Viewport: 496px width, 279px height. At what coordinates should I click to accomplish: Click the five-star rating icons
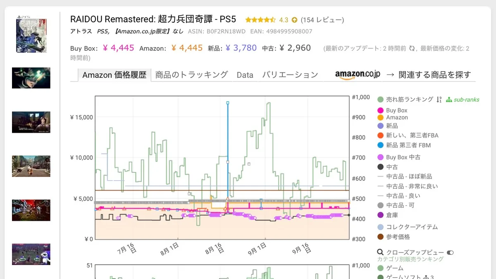pos(260,20)
